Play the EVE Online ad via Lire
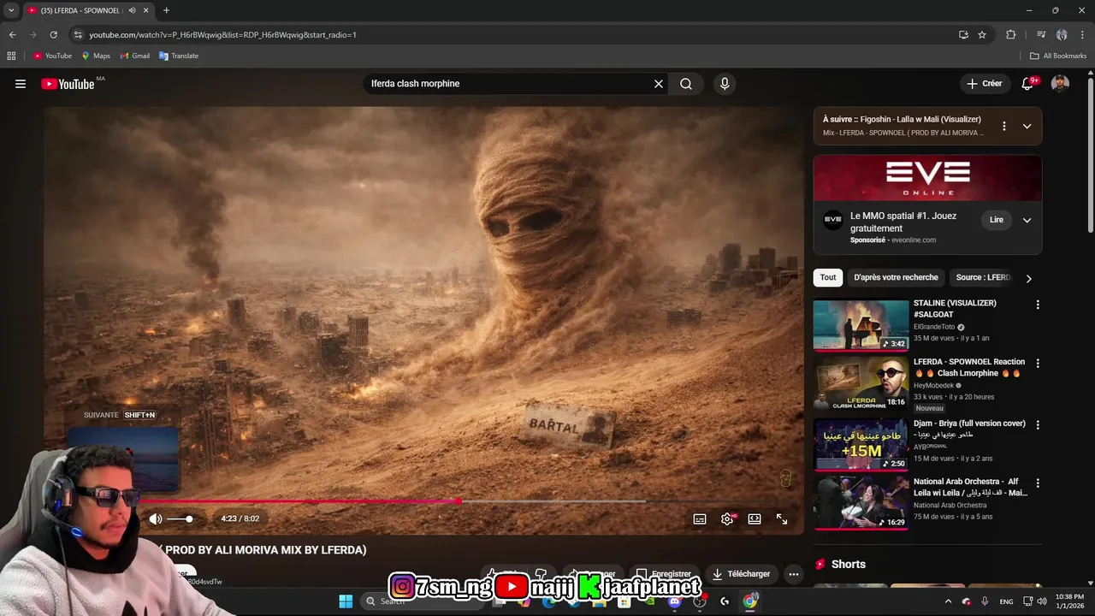Image resolution: width=1095 pixels, height=616 pixels. coord(997,220)
